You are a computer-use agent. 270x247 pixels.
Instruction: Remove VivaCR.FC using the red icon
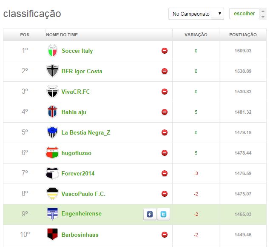coord(165,92)
